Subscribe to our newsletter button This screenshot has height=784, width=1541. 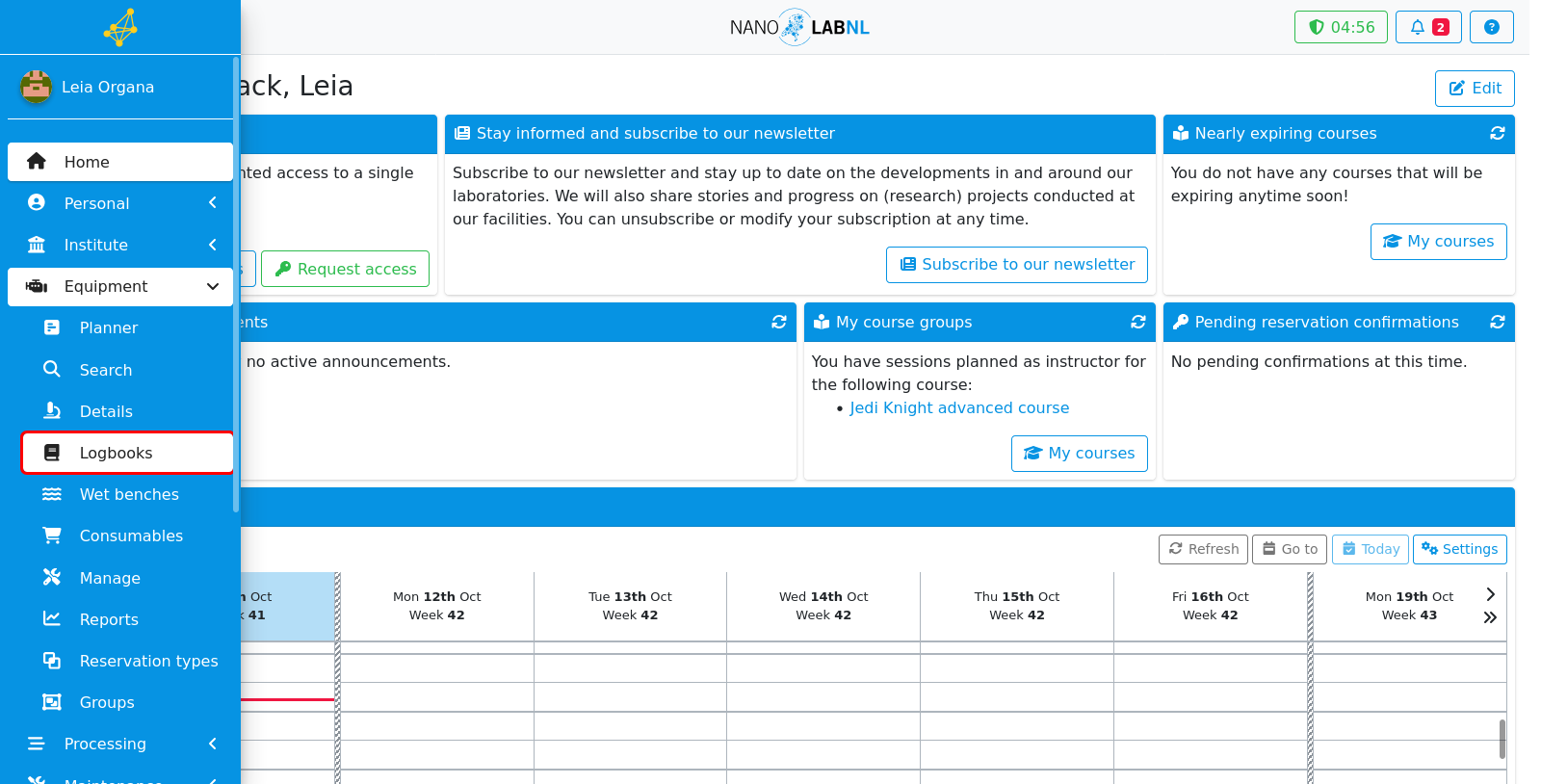(1017, 265)
